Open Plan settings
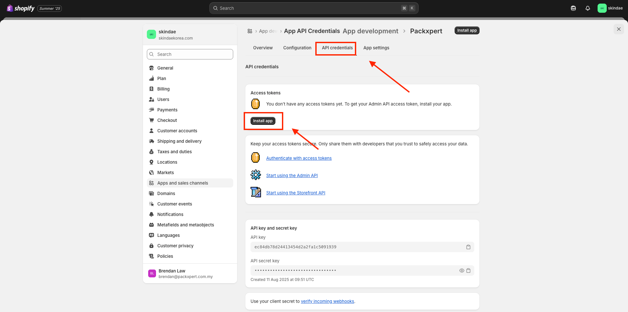 [190, 78]
